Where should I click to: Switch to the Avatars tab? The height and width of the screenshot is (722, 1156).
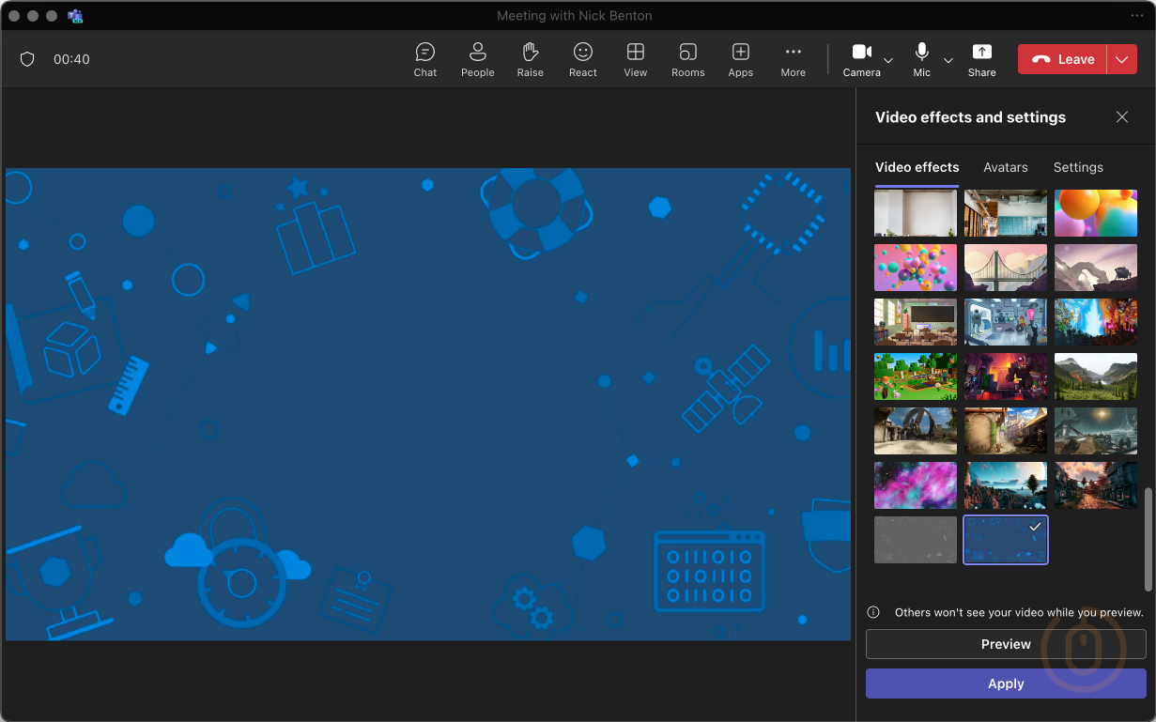point(1006,167)
